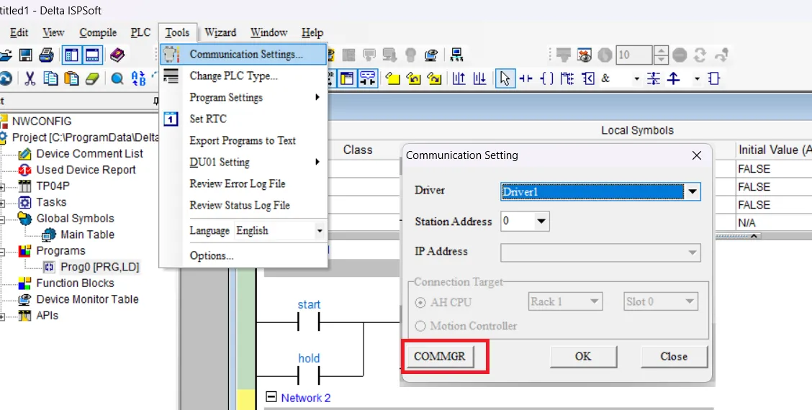Open the Driver dropdown list
This screenshot has width=812, height=410.
click(693, 192)
